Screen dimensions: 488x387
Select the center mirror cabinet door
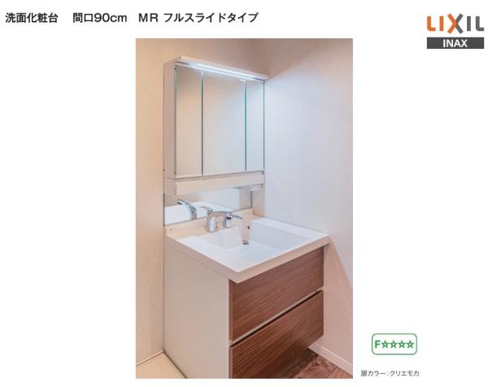(224, 125)
